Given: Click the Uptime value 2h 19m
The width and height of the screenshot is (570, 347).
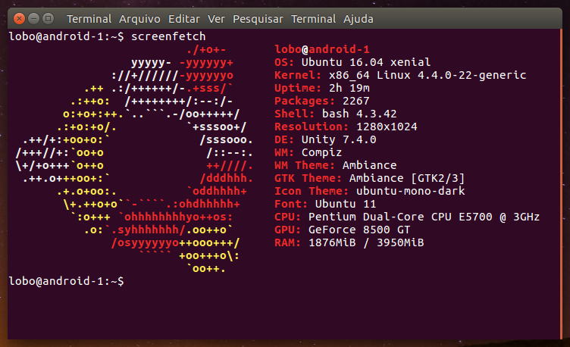Looking at the screenshot, I should pyautogui.click(x=349, y=88).
